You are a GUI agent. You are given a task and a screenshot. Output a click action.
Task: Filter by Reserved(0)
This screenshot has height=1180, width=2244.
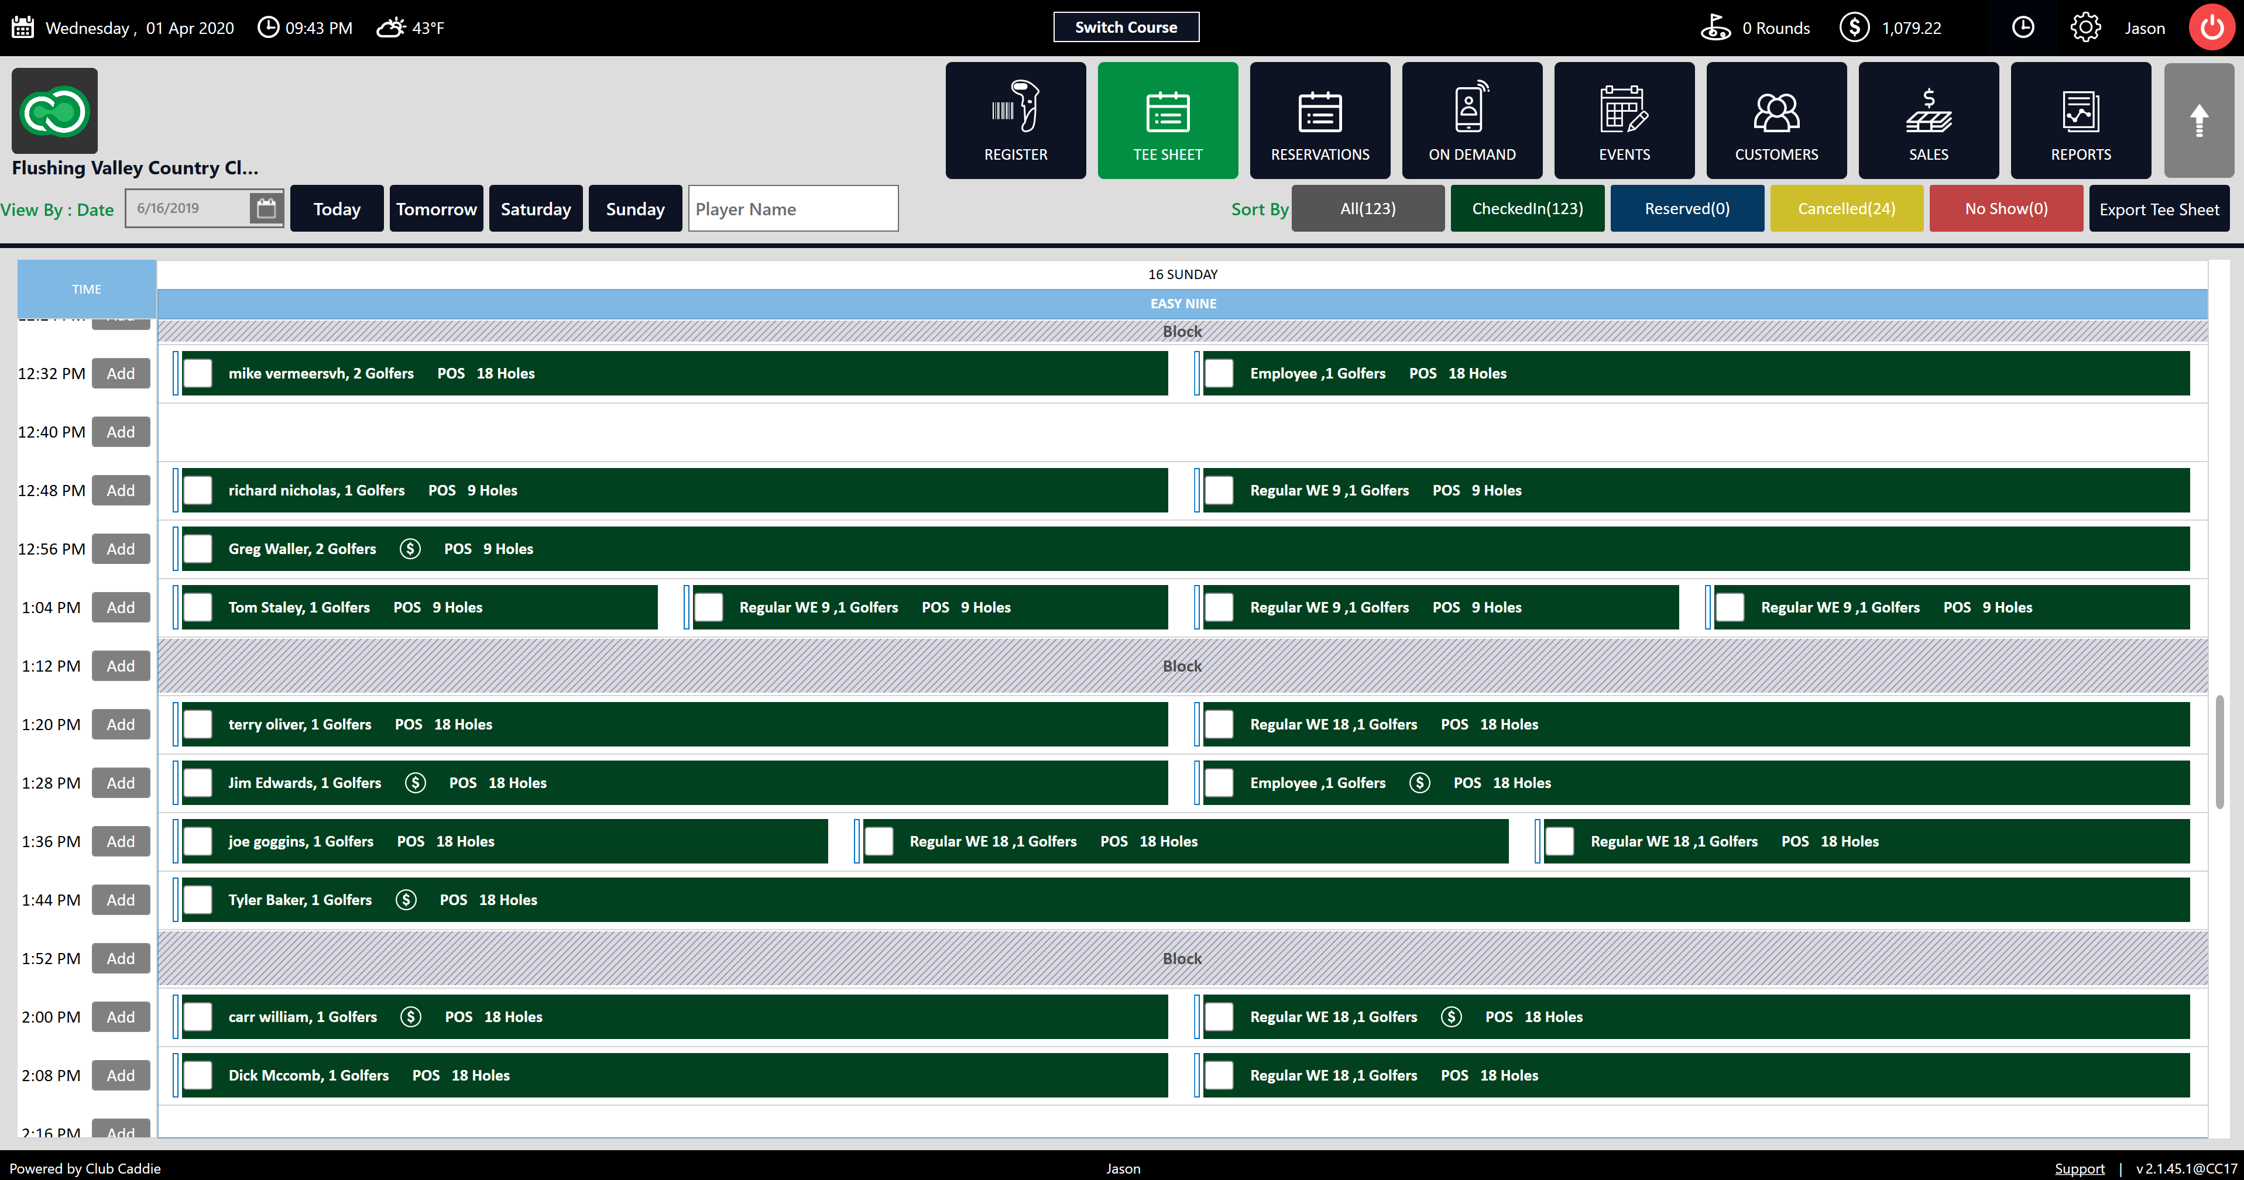(1686, 208)
